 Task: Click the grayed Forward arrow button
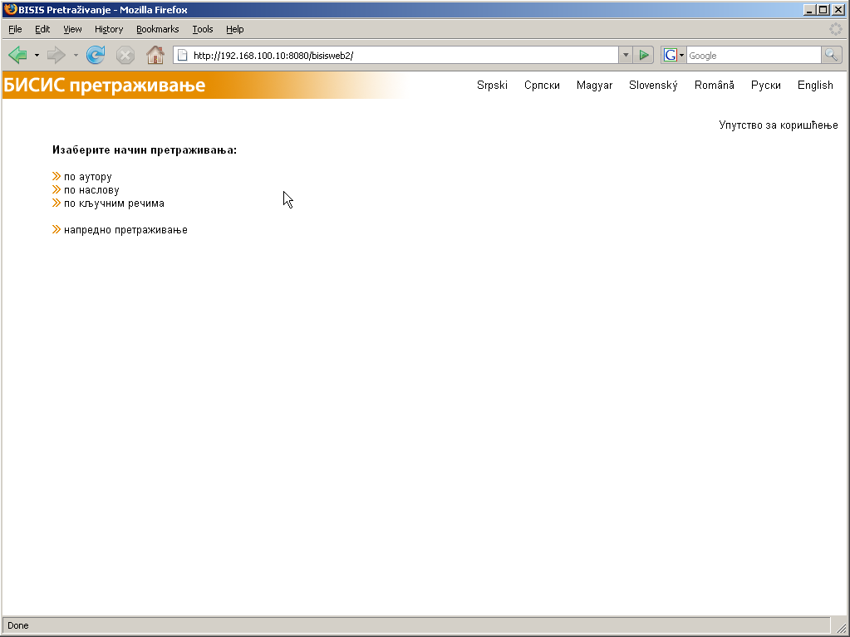pyautogui.click(x=56, y=55)
